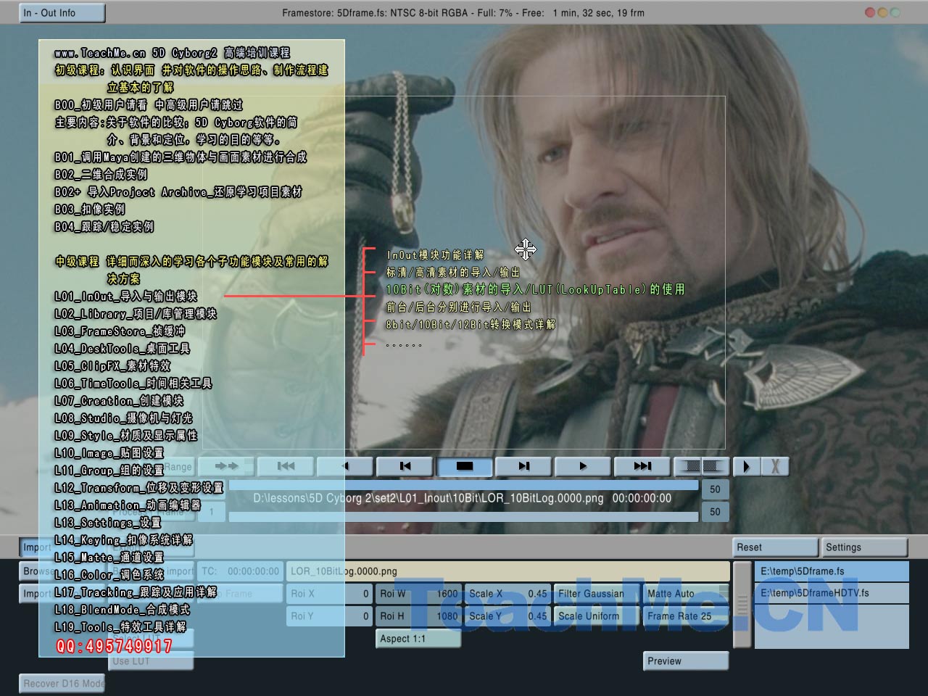
Task: Toggle the Use LUT button
Action: click(x=152, y=661)
